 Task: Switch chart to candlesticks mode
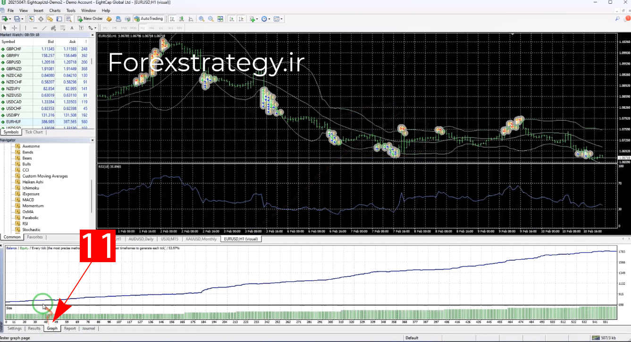coord(181,19)
